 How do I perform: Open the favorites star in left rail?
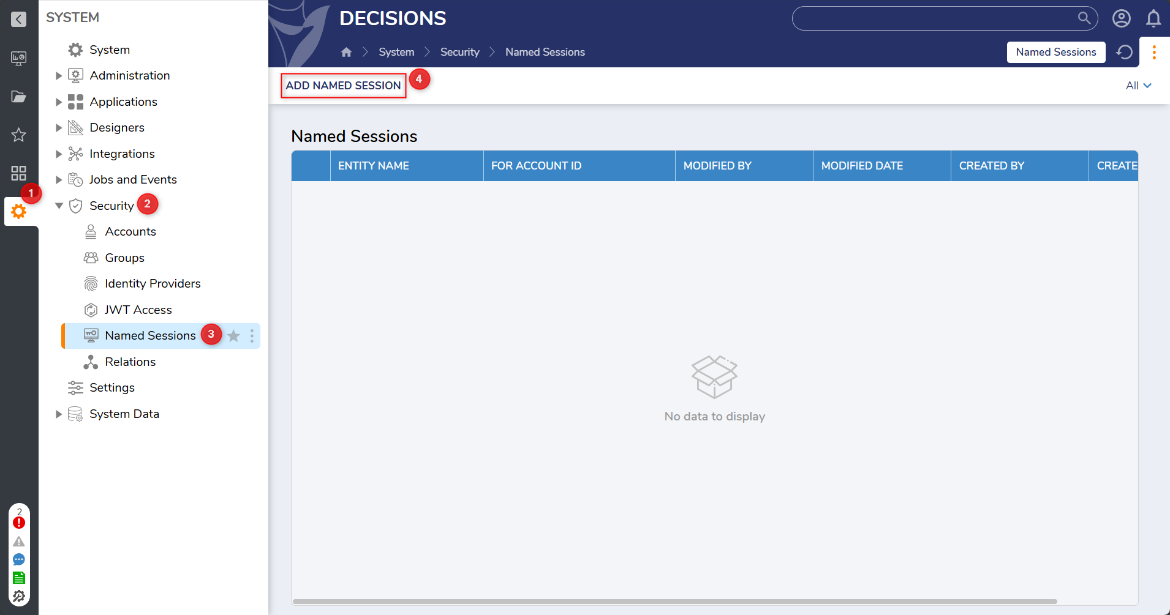click(x=18, y=135)
